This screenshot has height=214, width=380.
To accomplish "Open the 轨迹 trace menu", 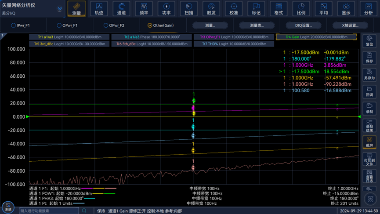I will click(x=99, y=9).
